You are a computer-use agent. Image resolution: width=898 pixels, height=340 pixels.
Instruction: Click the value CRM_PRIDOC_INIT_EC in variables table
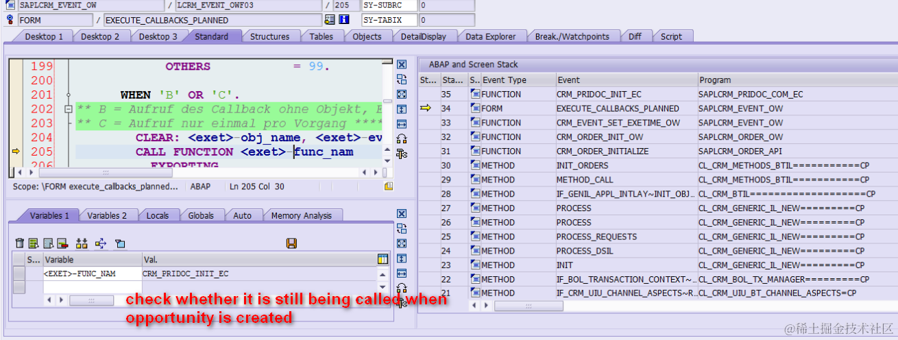click(x=186, y=274)
